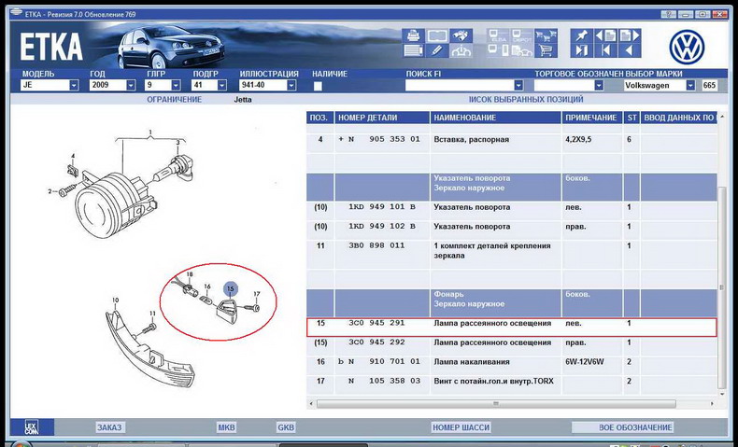
Task: Click the horizontal scrollbar under the parts table
Action: (x=496, y=404)
